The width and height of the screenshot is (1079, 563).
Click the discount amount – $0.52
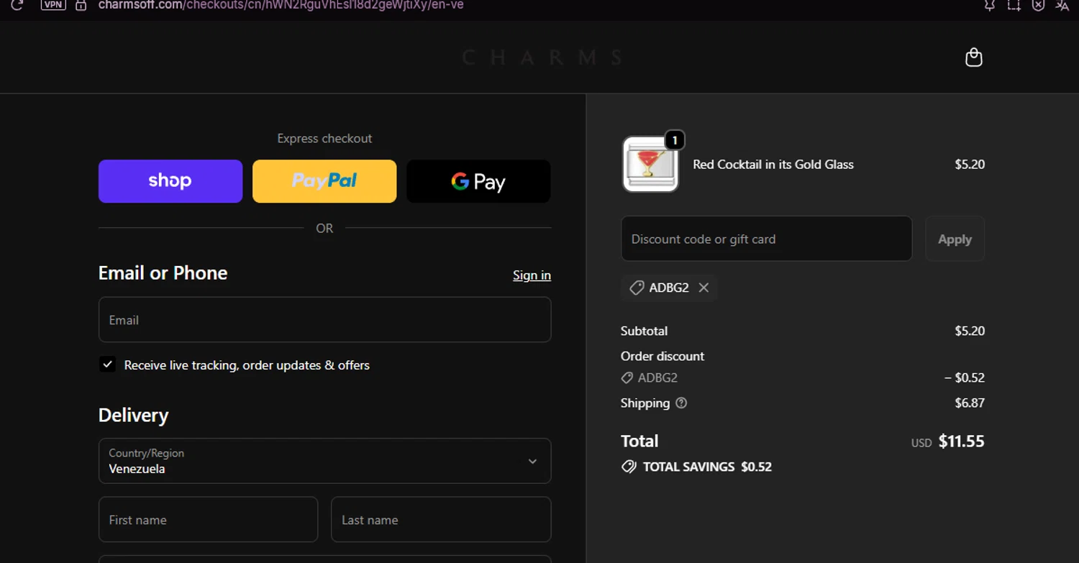coord(964,377)
